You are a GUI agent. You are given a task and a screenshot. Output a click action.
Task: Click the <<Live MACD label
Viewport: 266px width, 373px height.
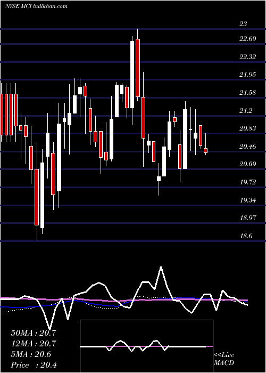pyautogui.click(x=224, y=359)
